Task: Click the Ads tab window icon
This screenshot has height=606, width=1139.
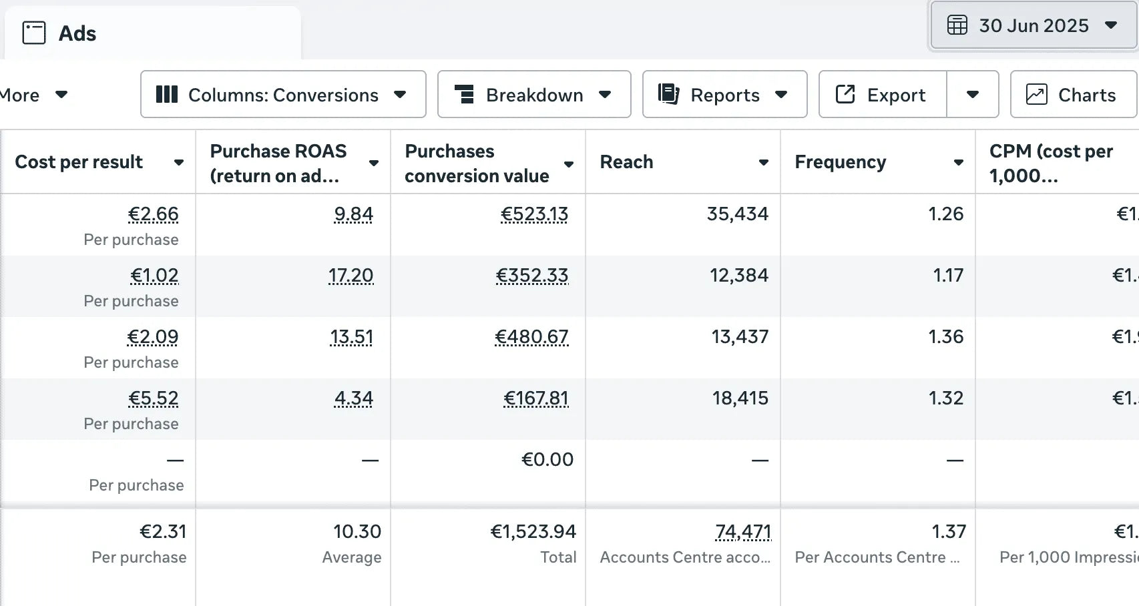Action: [34, 33]
